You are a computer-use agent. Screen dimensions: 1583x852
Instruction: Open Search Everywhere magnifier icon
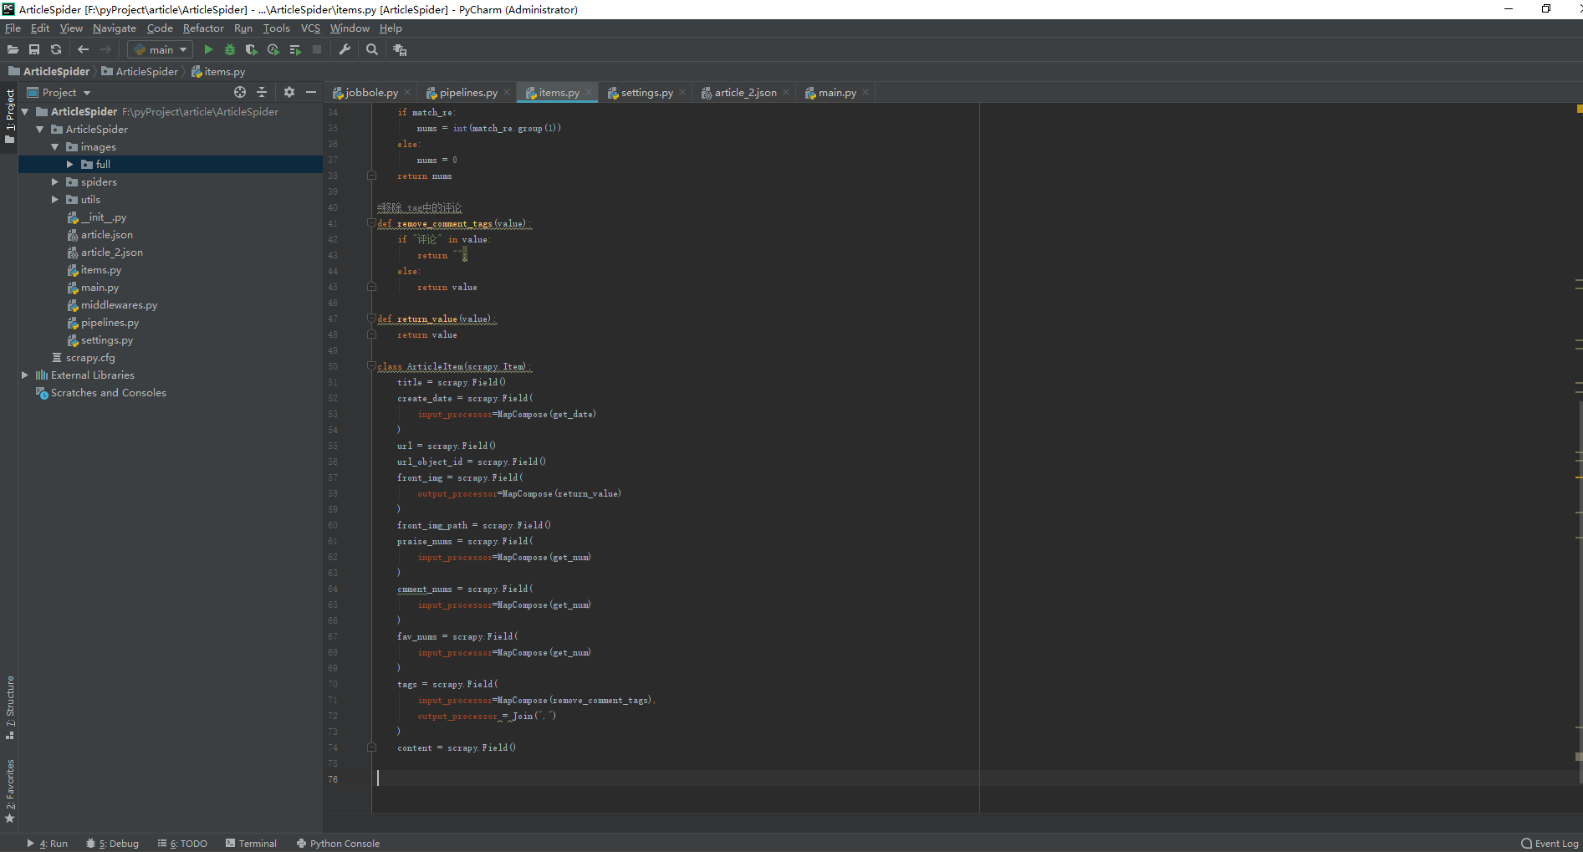pos(372,50)
